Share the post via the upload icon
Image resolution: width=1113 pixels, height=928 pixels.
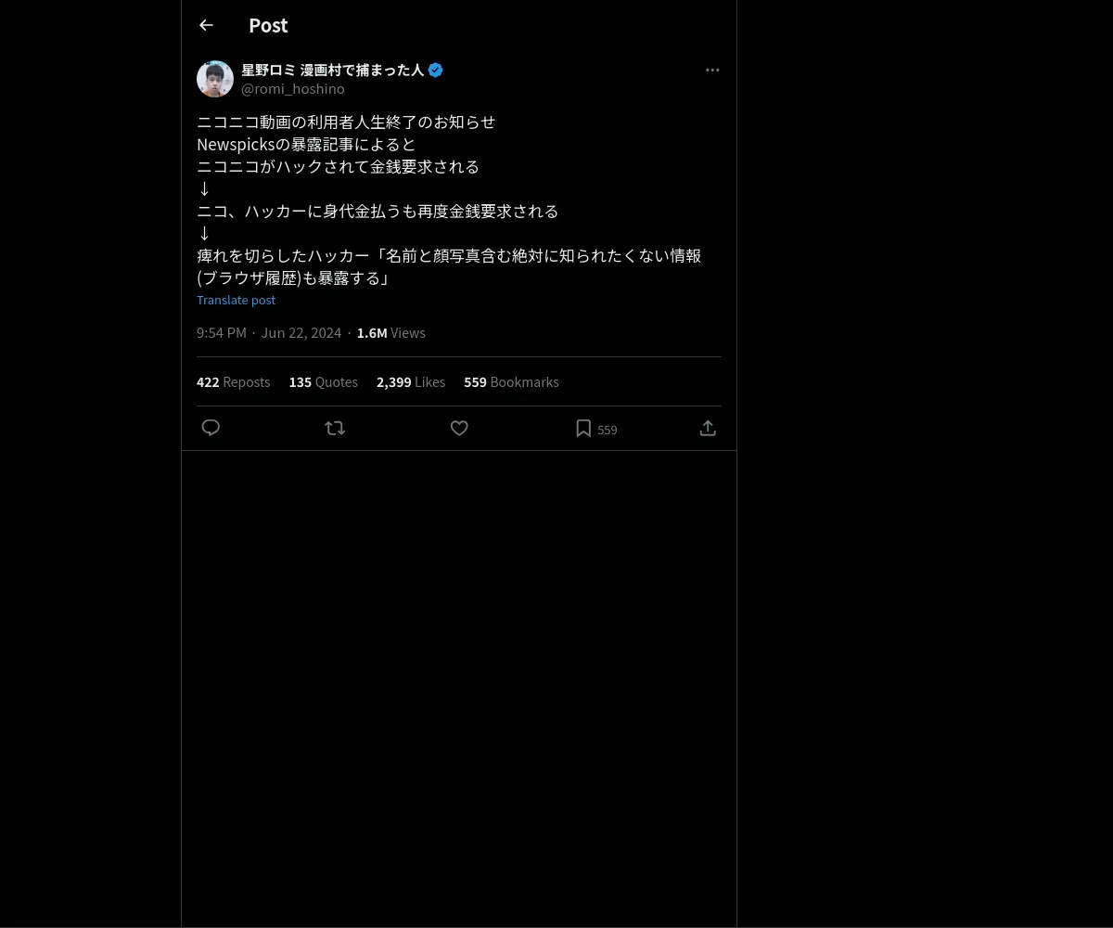tap(708, 428)
